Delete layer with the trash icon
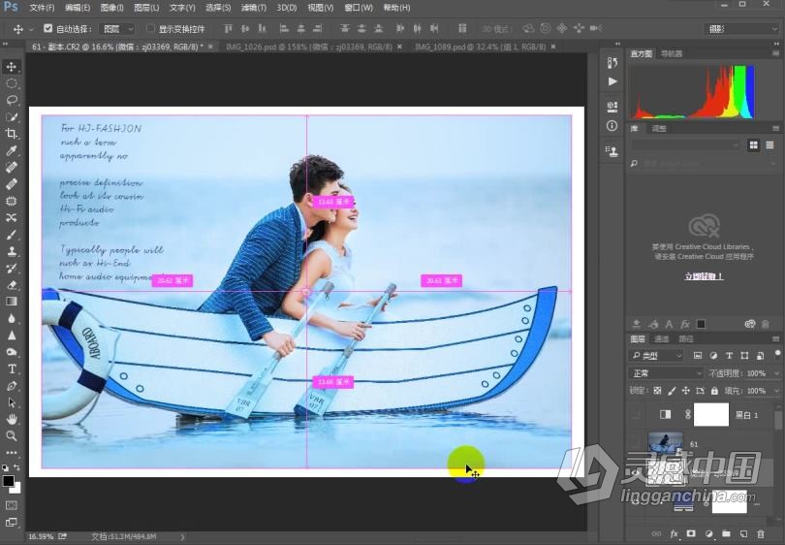Image resolution: width=785 pixels, height=545 pixels. 761,534
